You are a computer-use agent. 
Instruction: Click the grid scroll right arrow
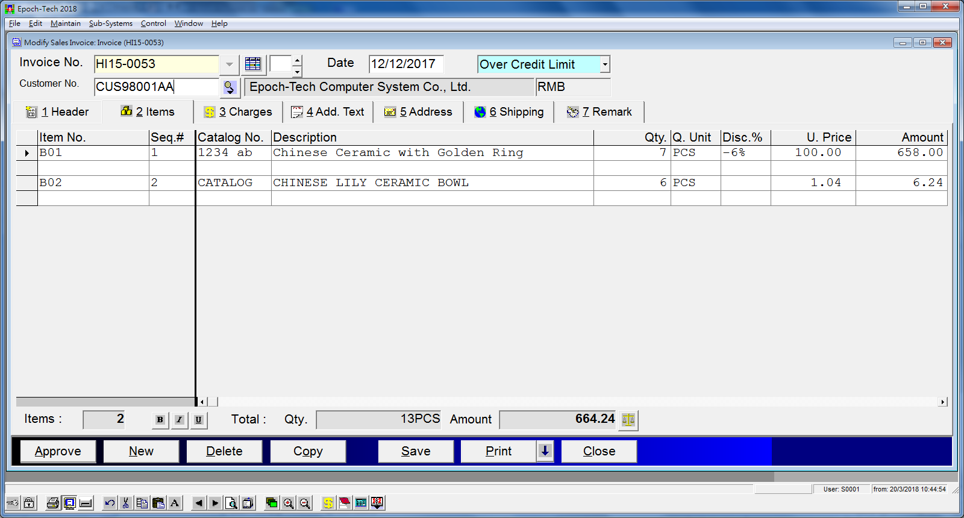[x=942, y=402]
